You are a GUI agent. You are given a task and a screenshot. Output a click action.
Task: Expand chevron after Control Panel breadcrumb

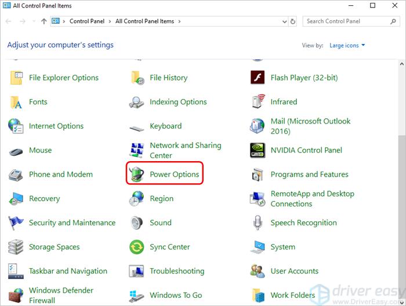coord(110,21)
